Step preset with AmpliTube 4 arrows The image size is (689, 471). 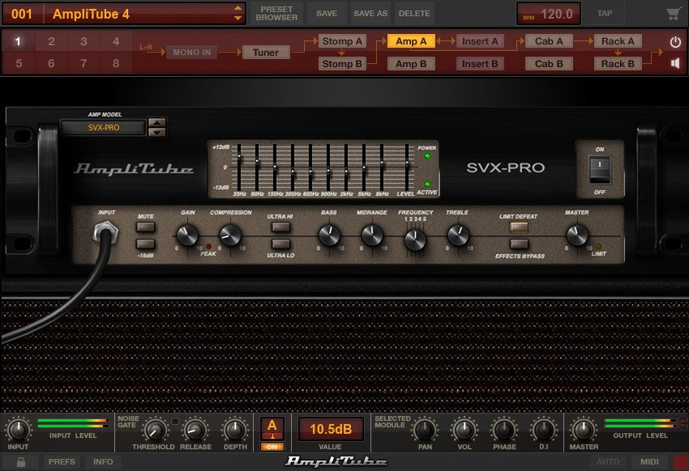pyautogui.click(x=238, y=13)
